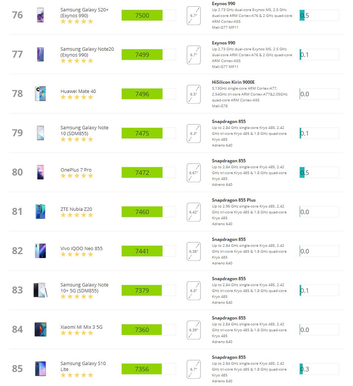Click the 6.42" screen size icon for ZTE Nubia Z20
This screenshot has width=353, height=386.
pyautogui.click(x=193, y=212)
